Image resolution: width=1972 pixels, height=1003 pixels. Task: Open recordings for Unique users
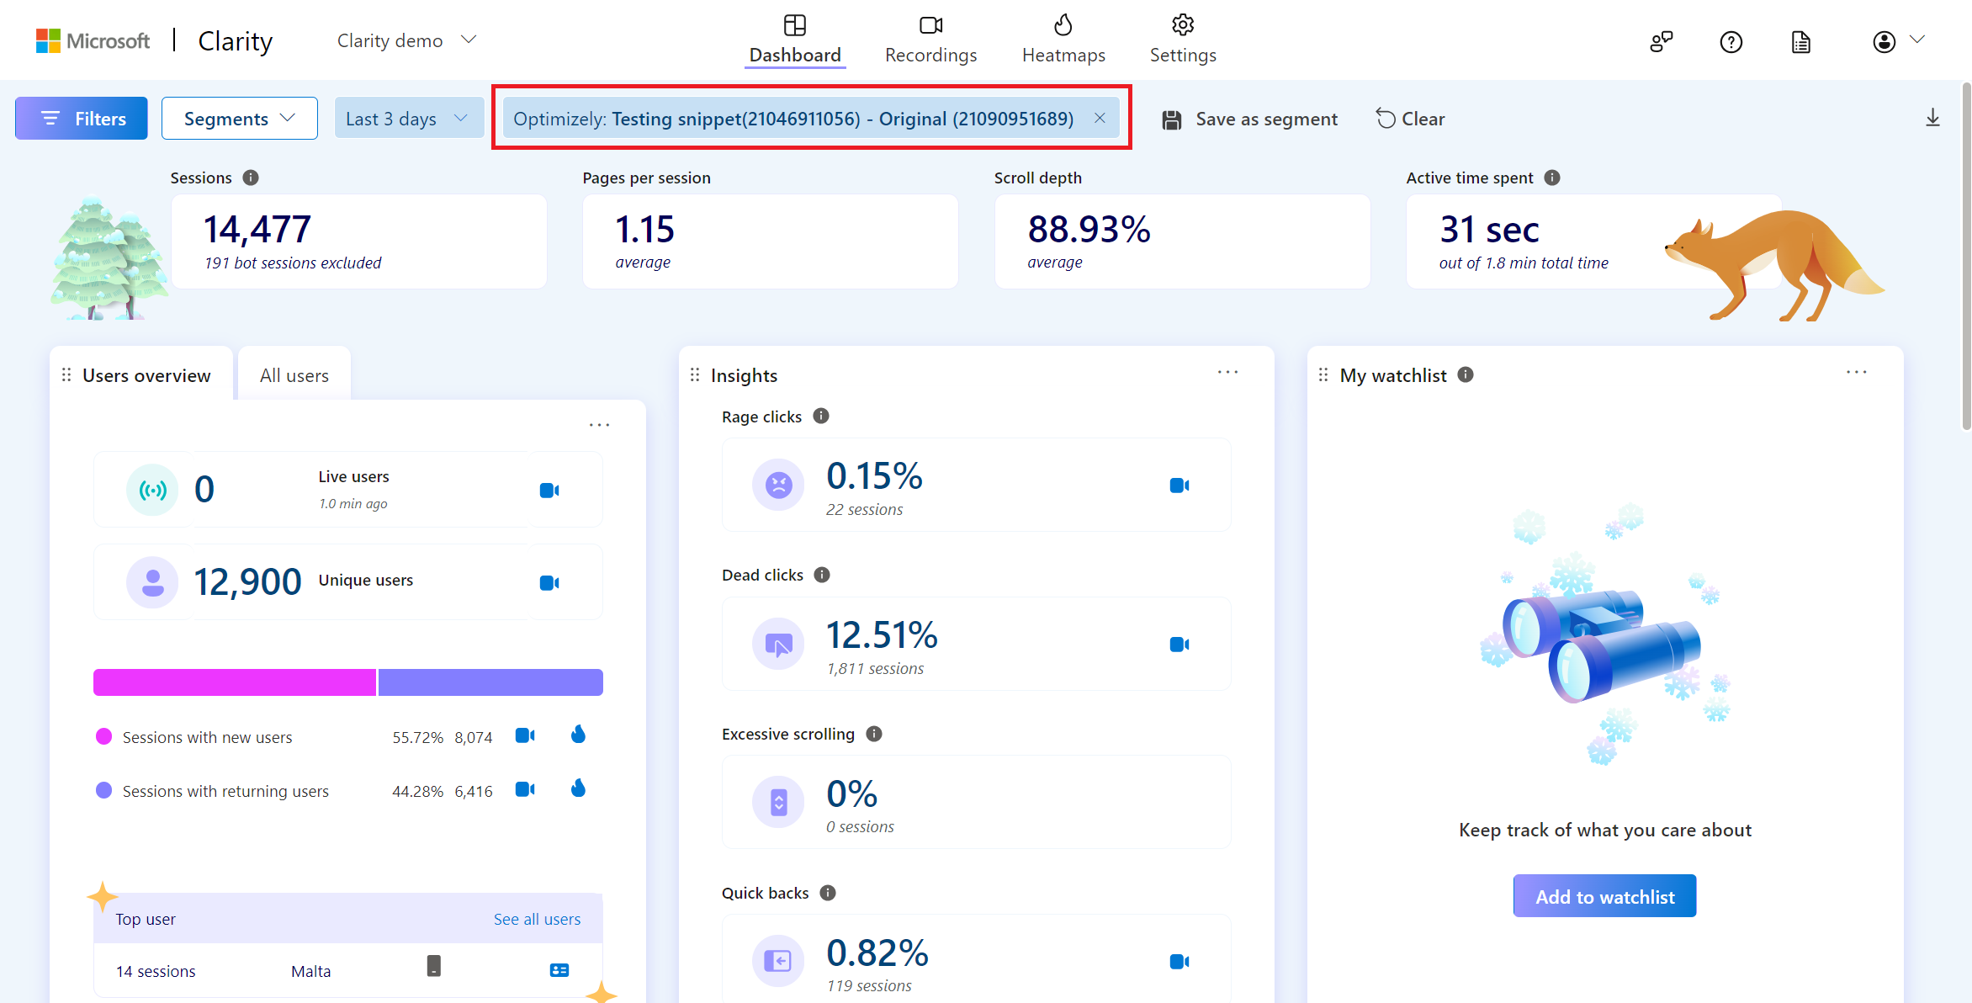coord(549,582)
